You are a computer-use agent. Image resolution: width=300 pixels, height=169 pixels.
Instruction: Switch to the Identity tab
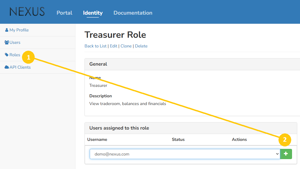pyautogui.click(x=93, y=13)
